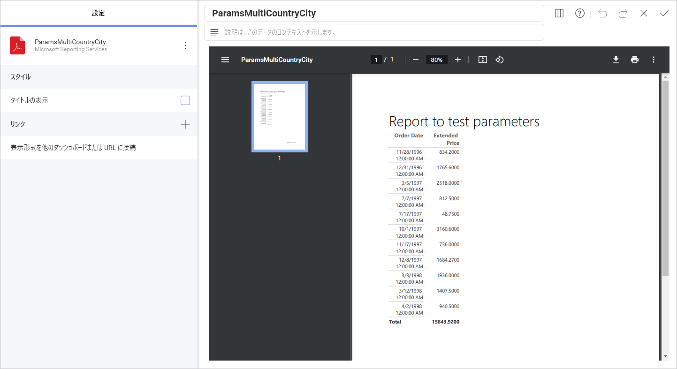This screenshot has width=677, height=369.
Task: Rotate the PDF document counterclockwise
Action: 500,60
